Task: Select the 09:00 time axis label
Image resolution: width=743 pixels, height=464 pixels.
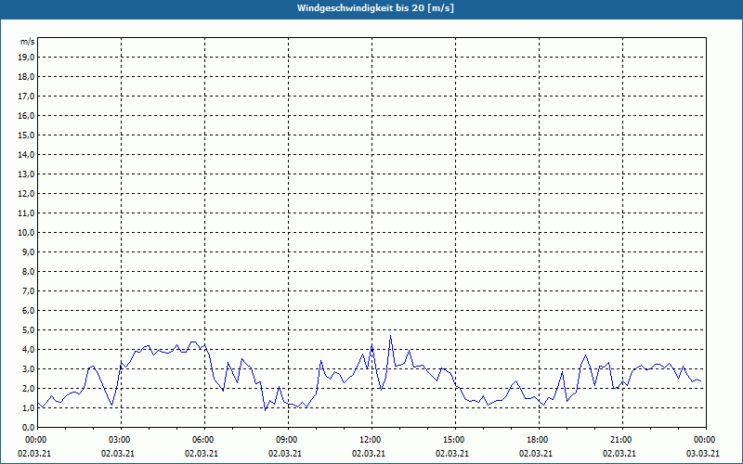Action: click(287, 440)
